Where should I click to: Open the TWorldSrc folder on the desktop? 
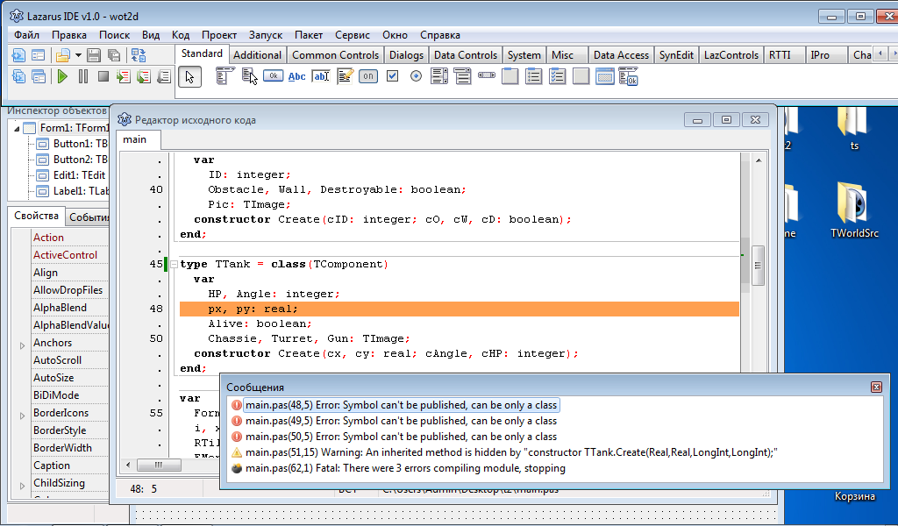pyautogui.click(x=854, y=210)
